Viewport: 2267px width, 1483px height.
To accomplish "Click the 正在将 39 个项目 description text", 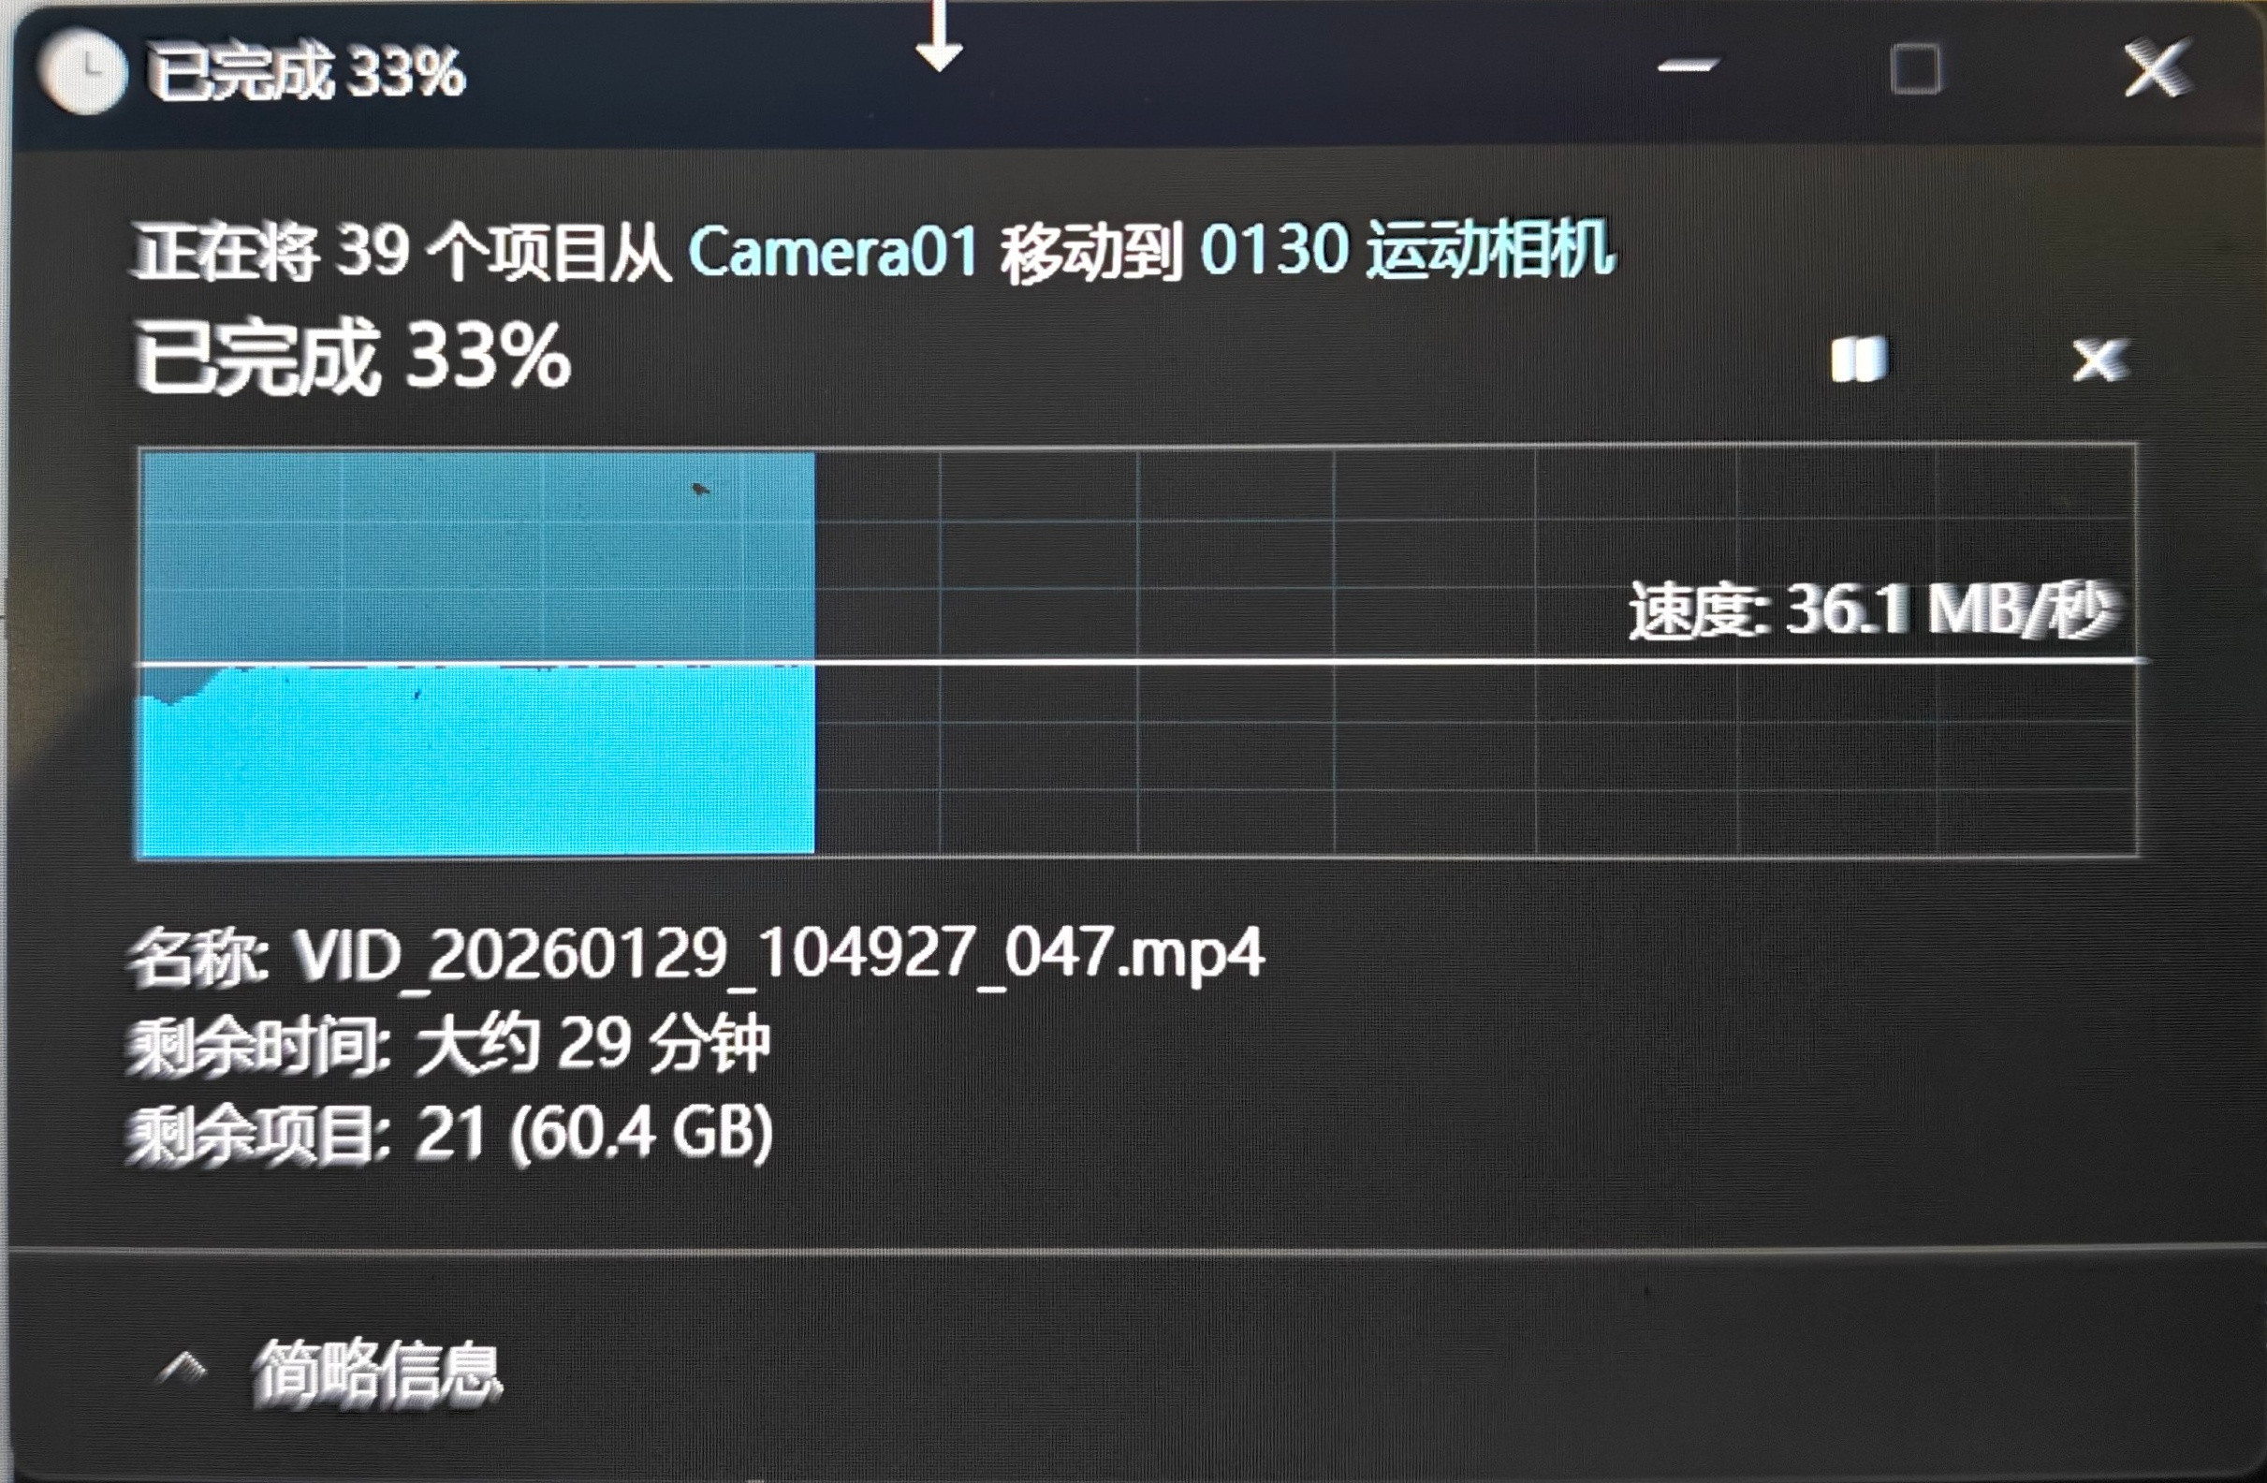I will pyautogui.click(x=401, y=253).
